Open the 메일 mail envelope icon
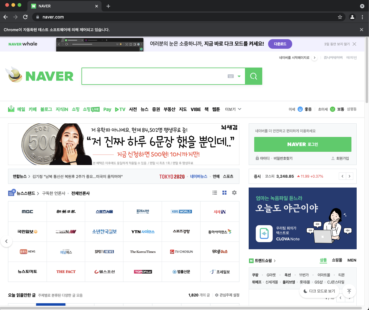369x310 pixels. (11, 109)
